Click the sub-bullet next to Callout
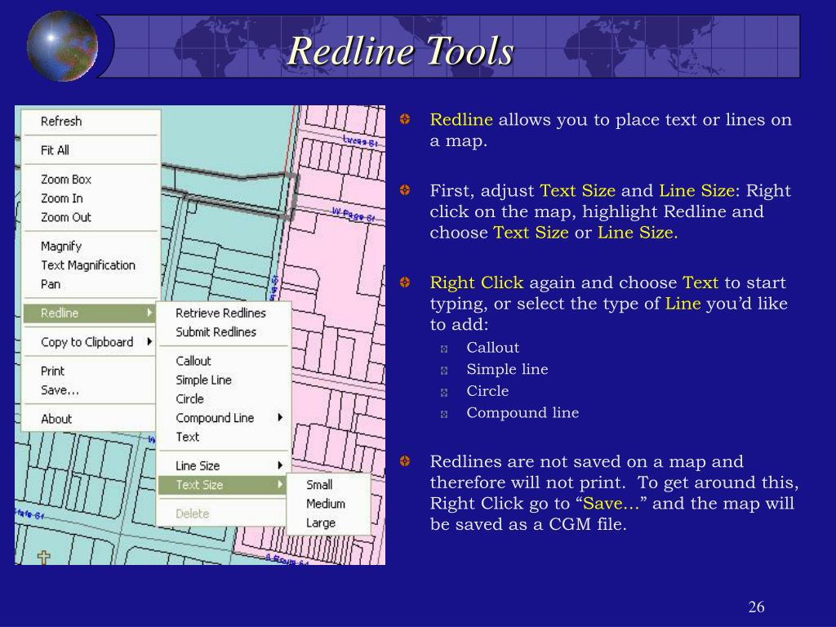 click(444, 349)
